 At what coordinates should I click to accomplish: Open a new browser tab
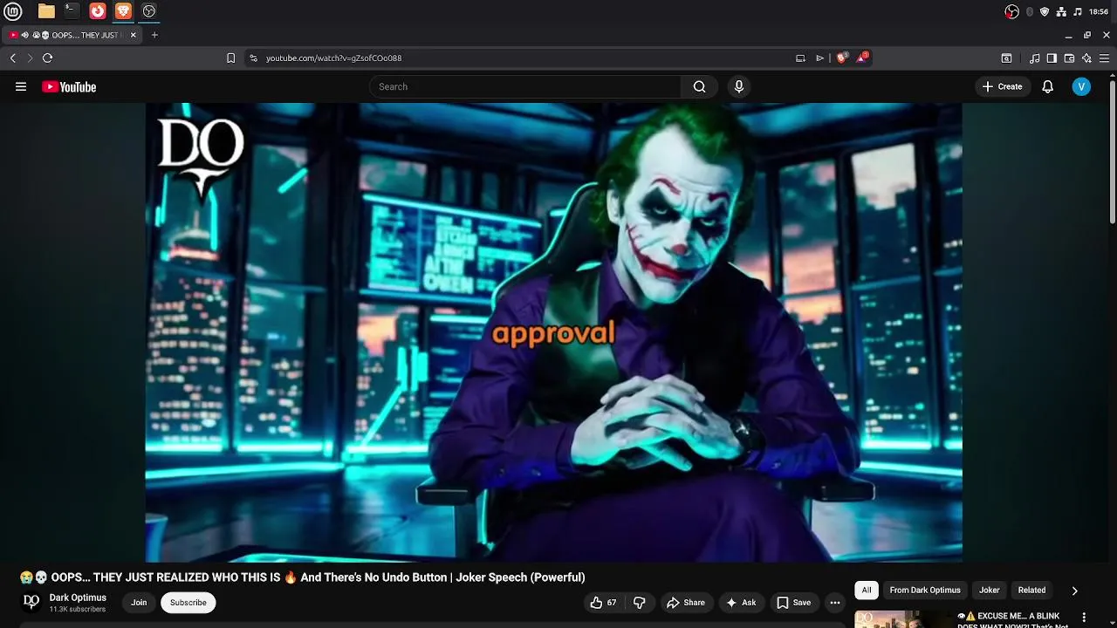(x=154, y=35)
